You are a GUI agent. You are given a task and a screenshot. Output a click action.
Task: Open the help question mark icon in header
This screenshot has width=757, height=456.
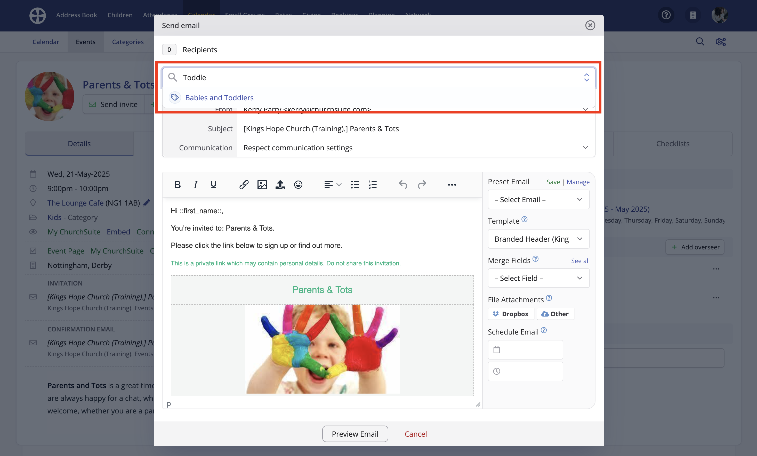coord(666,15)
